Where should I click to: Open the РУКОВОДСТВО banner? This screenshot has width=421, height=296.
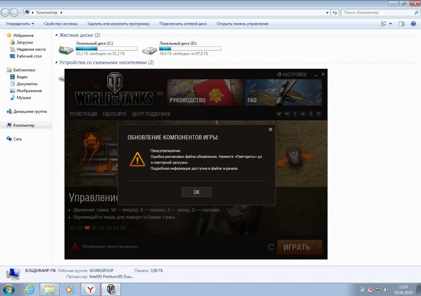click(205, 92)
